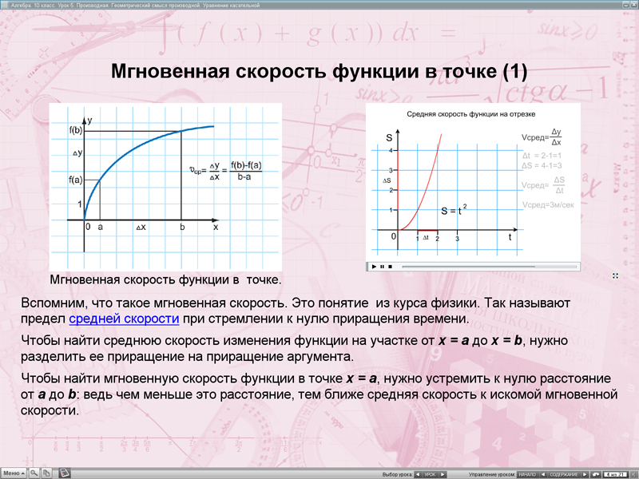The image size is (639, 479).
Task: Expand the Меню popup with its arrow
Action: click(x=22, y=473)
